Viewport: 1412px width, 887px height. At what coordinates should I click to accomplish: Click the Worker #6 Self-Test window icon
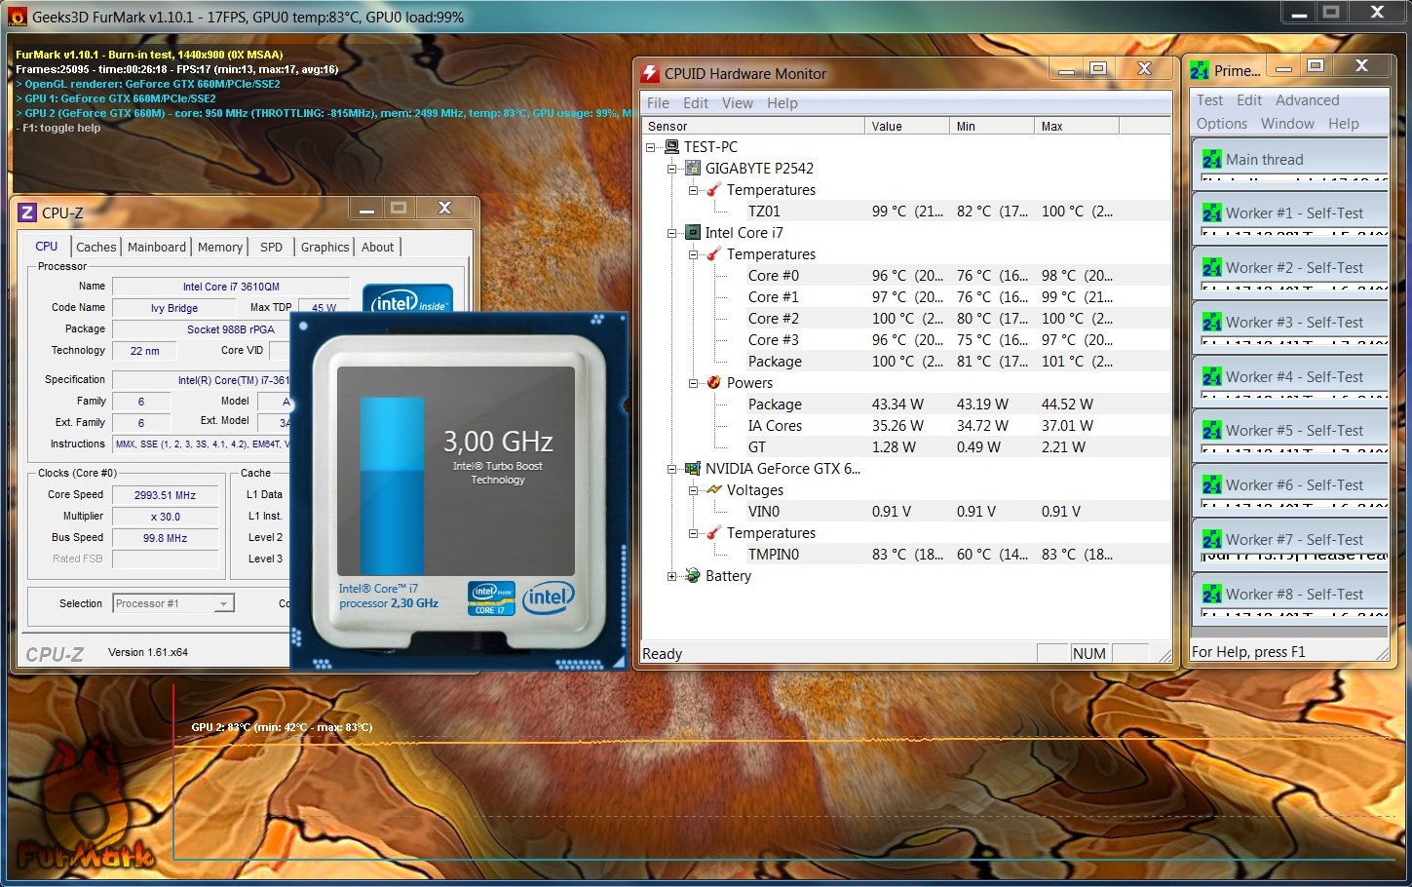tap(1212, 484)
